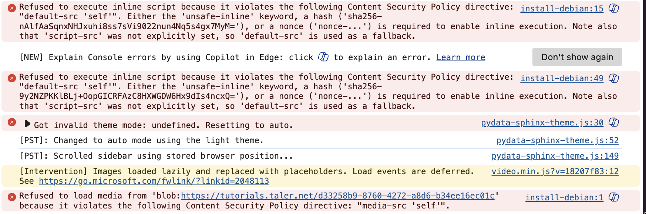This screenshot has height=214, width=646.
Task: Follow the go.microsoft.com fwlink URL
Action: click(154, 181)
